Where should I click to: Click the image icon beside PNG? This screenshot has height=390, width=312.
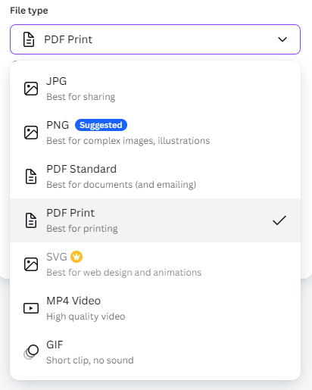[31, 133]
